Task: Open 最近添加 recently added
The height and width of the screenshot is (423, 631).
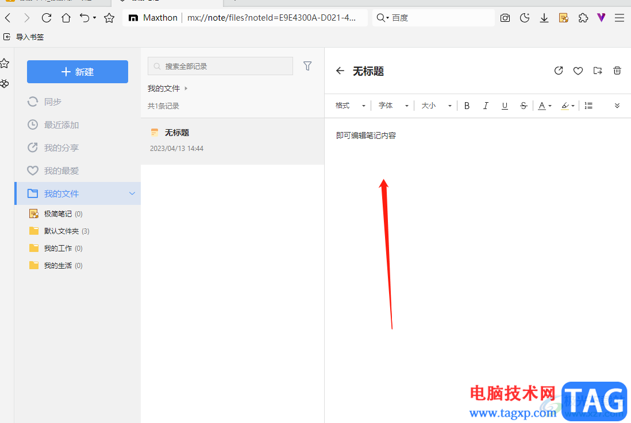Action: point(78,125)
